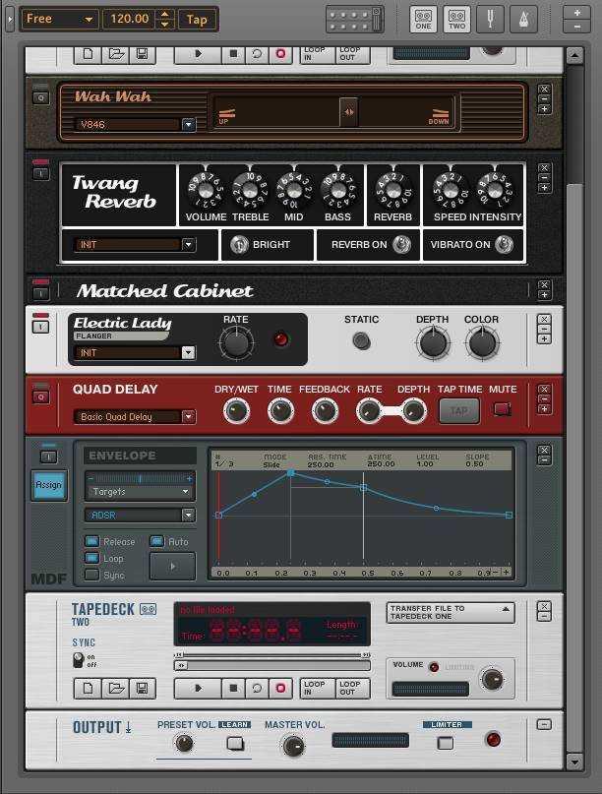Minimize the Twang Reverb module

tap(544, 178)
